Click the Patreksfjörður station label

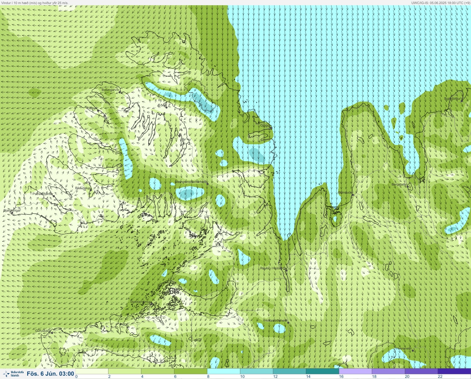[x=43, y=194]
